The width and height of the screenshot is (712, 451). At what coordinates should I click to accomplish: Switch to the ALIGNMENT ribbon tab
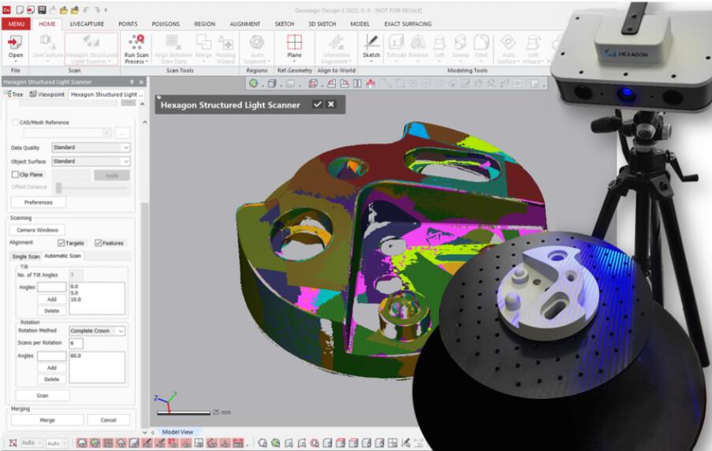click(245, 24)
